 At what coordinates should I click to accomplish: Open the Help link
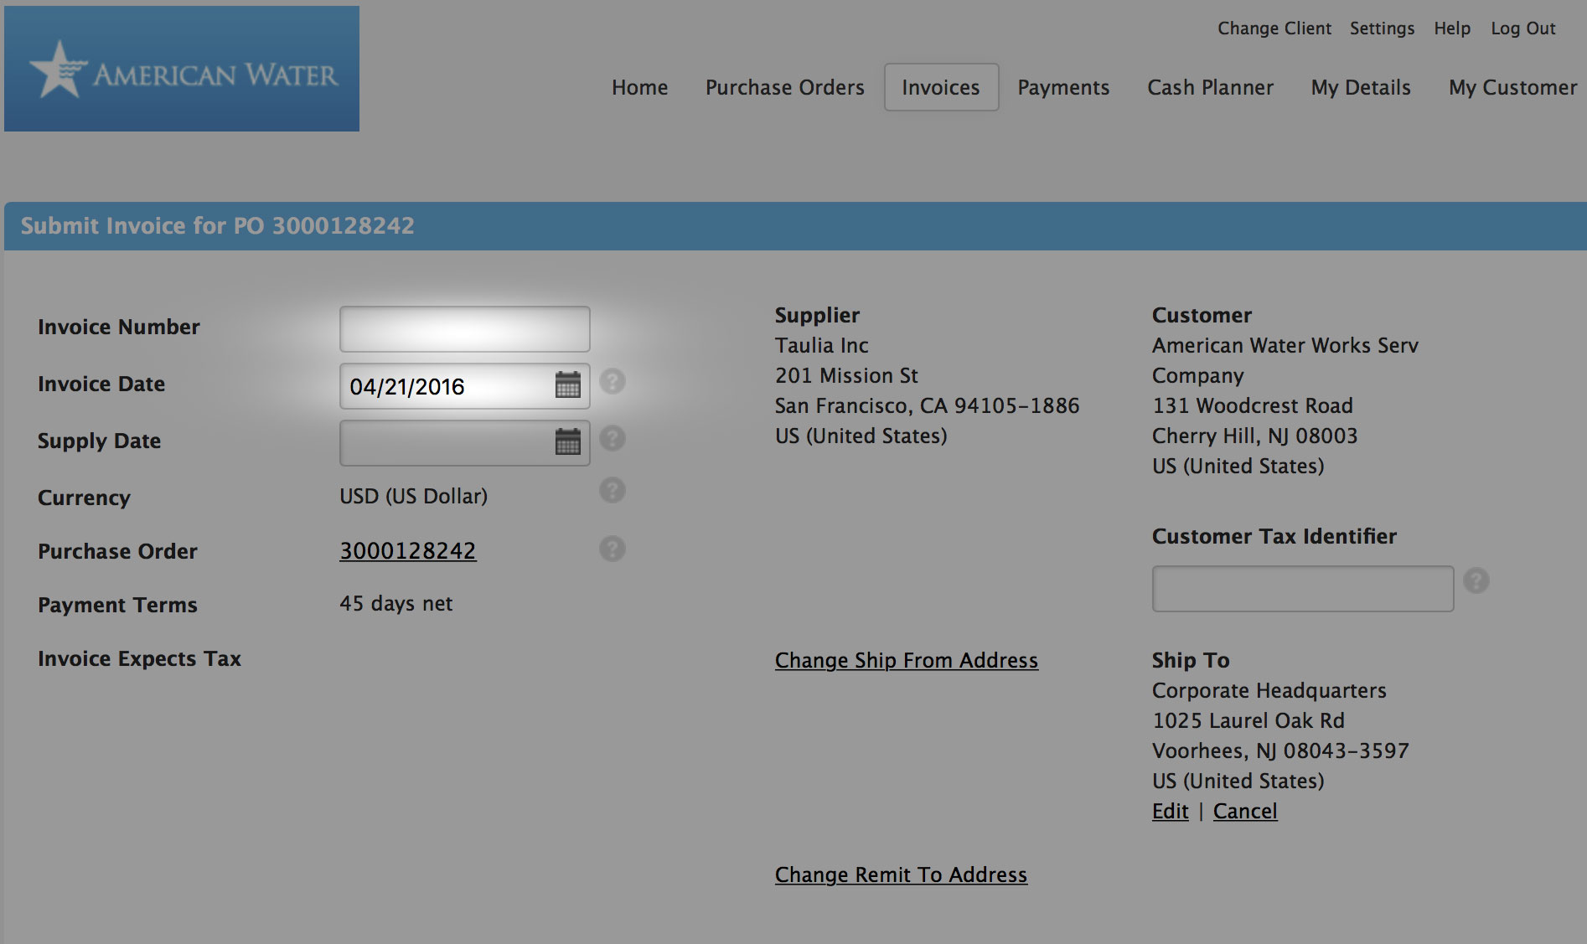pyautogui.click(x=1452, y=28)
